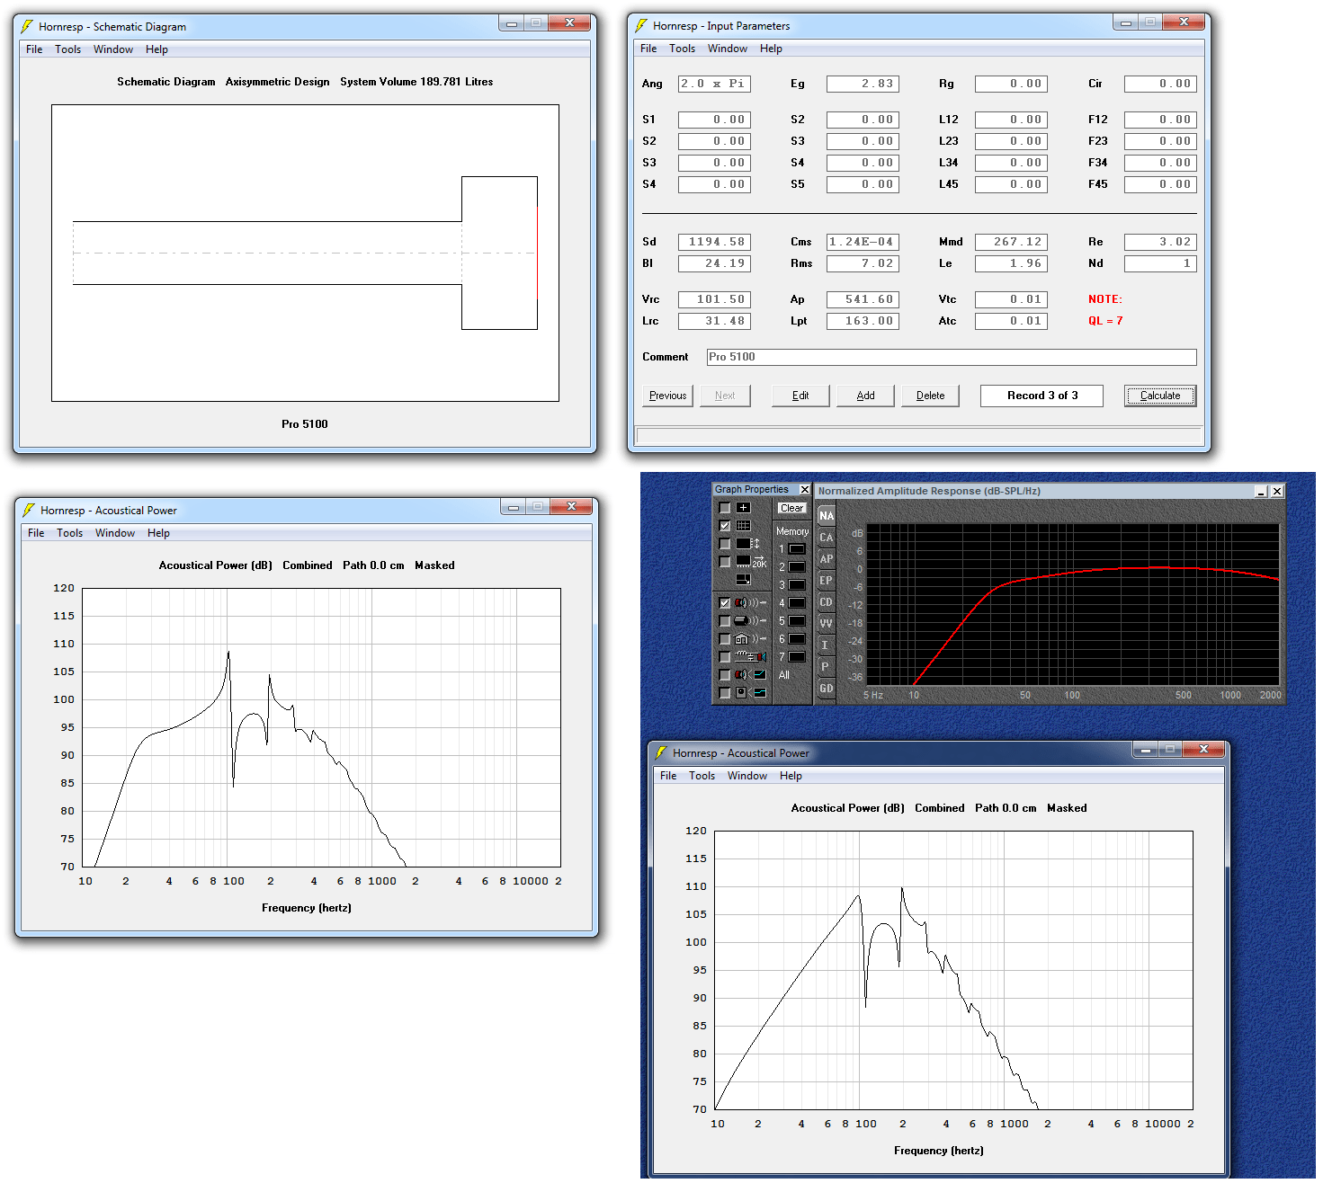Enable the closed box speaker checkbox
This screenshot has width=1341, height=1201.
(x=725, y=620)
